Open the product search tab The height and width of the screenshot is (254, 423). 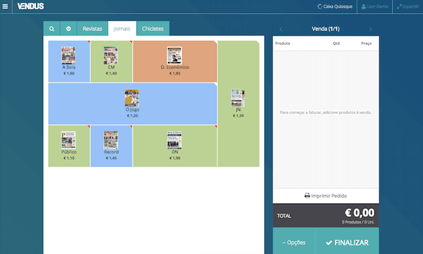(52, 29)
